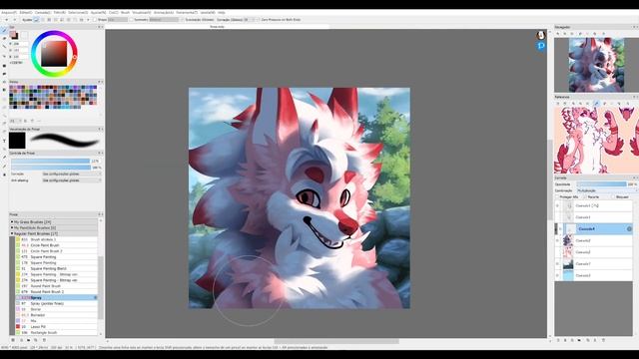The height and width of the screenshot is (359, 639).
Task: Click first icon in Reference panel toolbar
Action: coord(558,104)
